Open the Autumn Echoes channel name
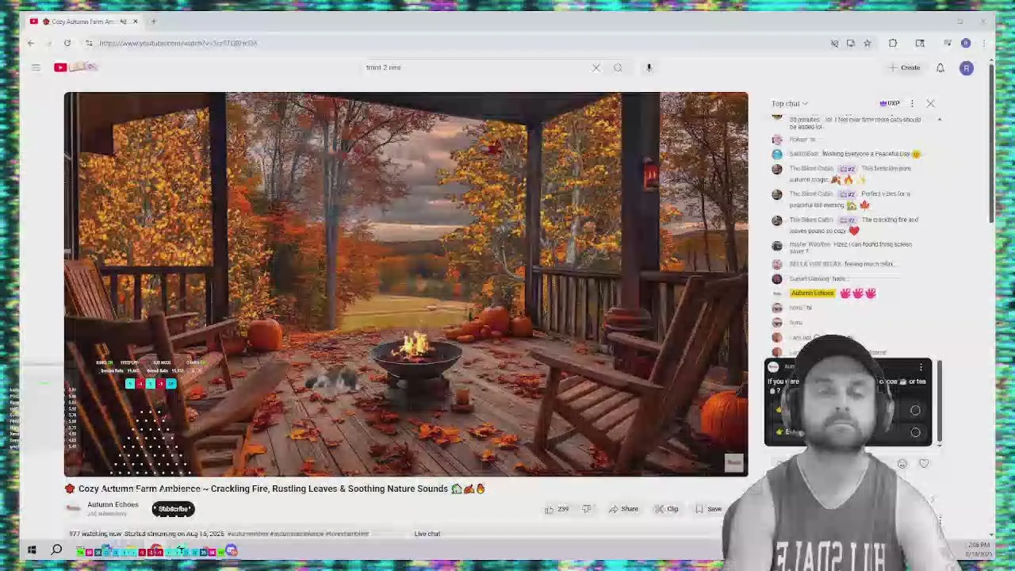The width and height of the screenshot is (1015, 571). (x=113, y=504)
